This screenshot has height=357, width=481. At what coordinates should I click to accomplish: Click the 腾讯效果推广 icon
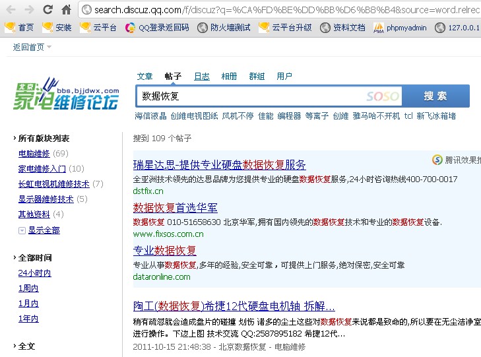click(437, 160)
